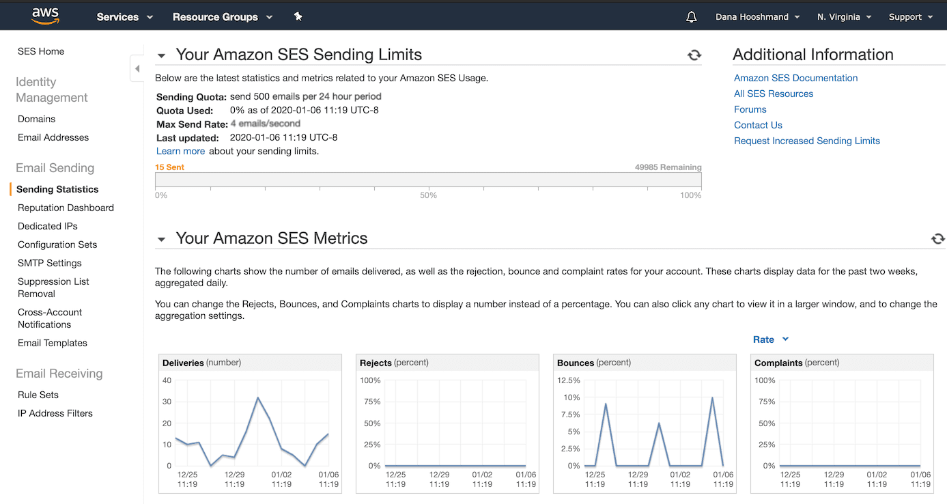This screenshot has height=504, width=947.
Task: Open Domains under Identity Management
Action: coord(37,119)
